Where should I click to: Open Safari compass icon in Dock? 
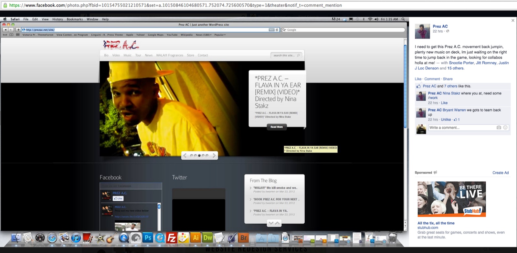click(x=52, y=238)
